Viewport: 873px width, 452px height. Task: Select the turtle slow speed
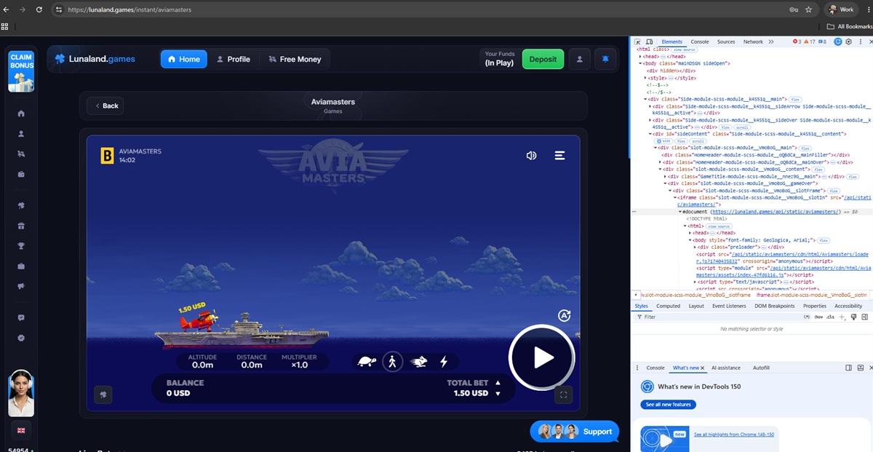pos(367,361)
